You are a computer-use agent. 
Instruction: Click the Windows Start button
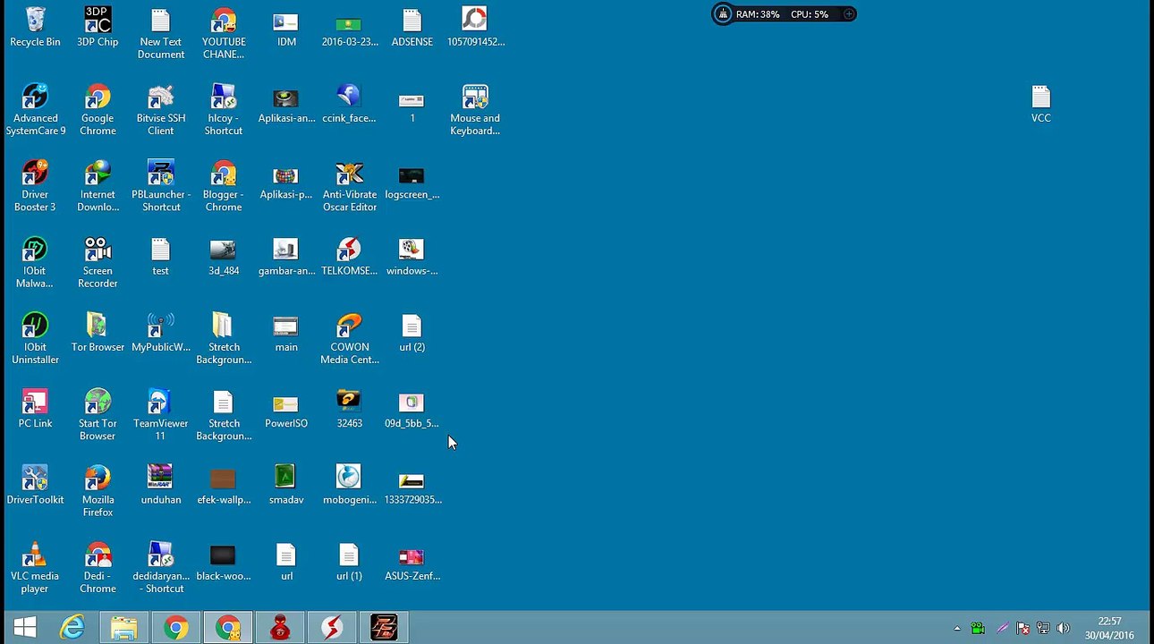pos(25,628)
